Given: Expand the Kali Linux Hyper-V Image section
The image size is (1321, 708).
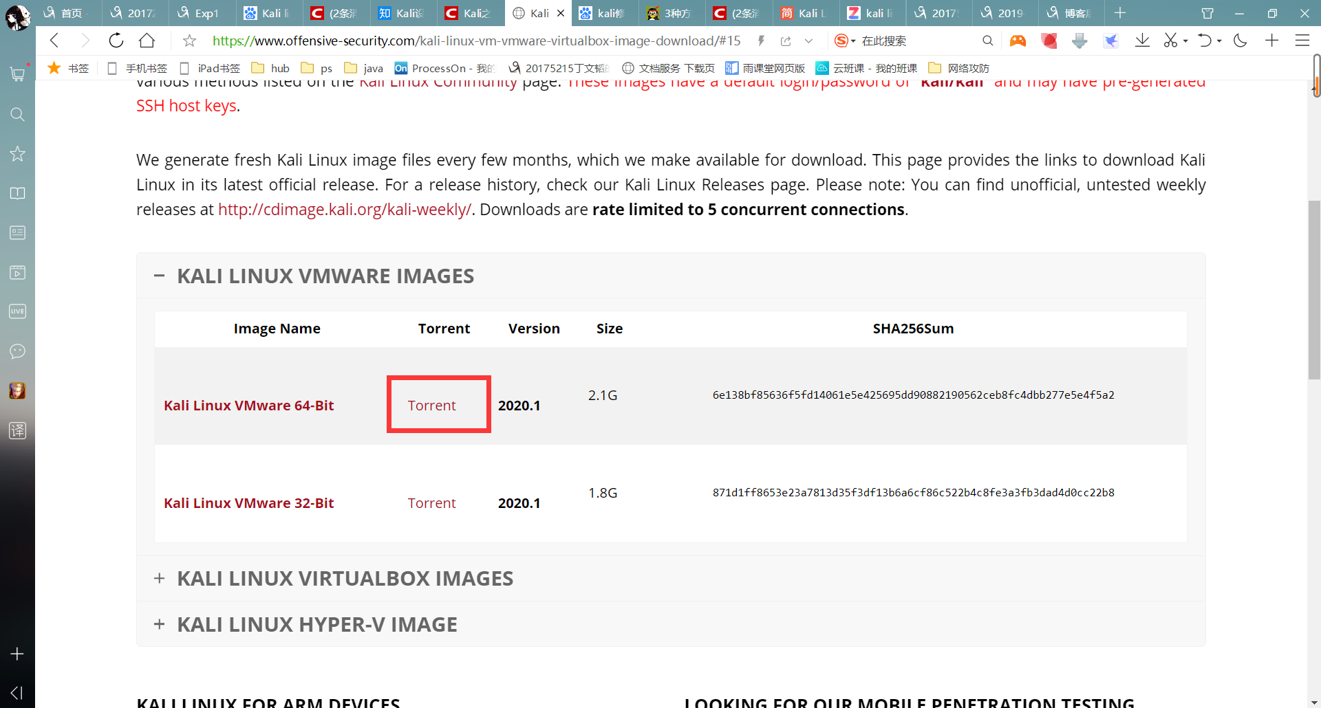Looking at the screenshot, I should pos(159,624).
